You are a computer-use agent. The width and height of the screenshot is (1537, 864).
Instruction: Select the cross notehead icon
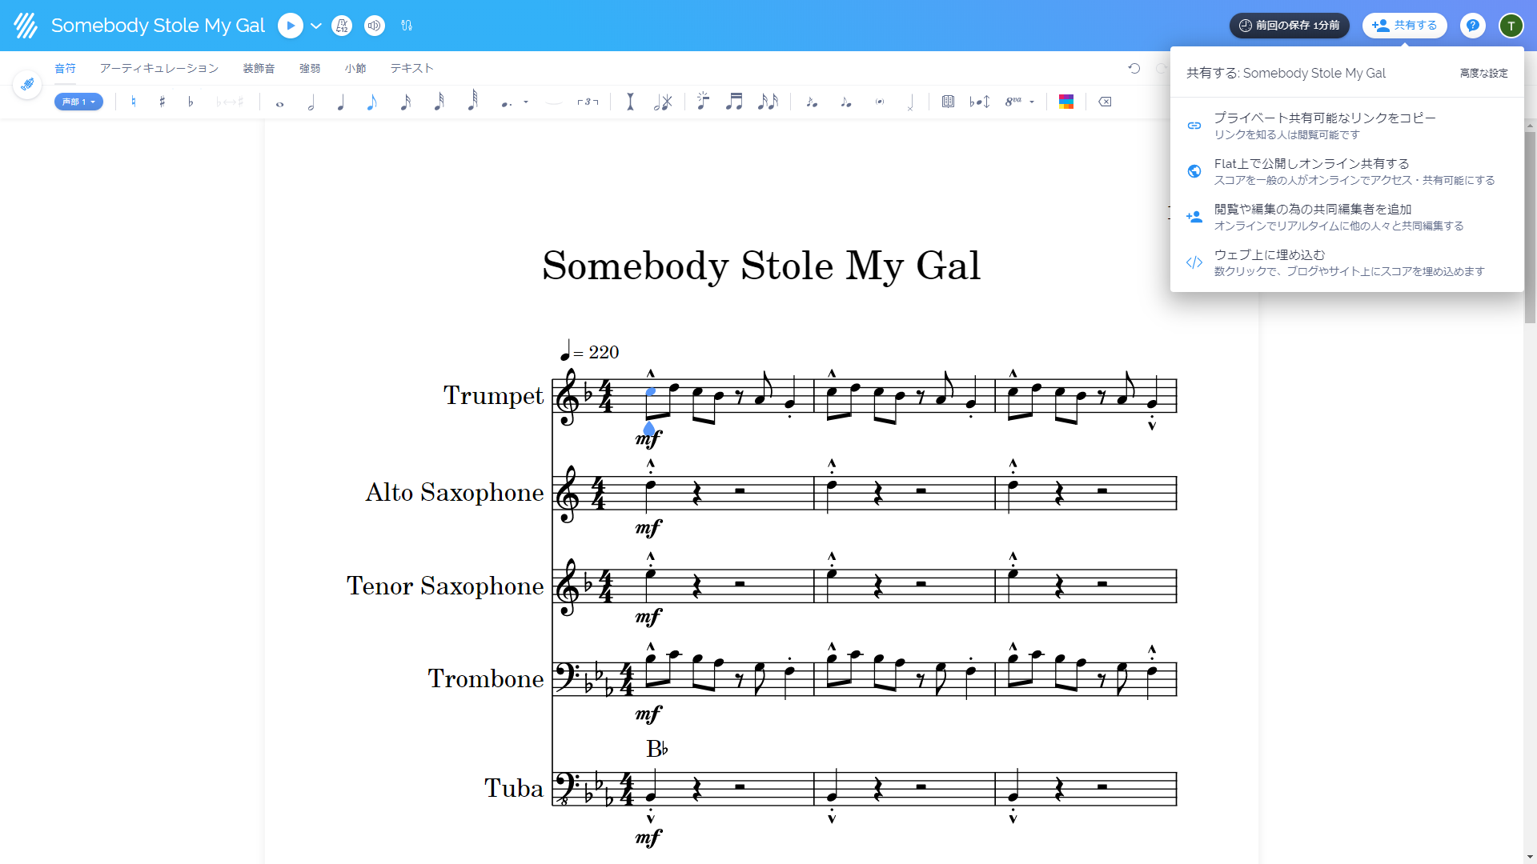coord(910,102)
